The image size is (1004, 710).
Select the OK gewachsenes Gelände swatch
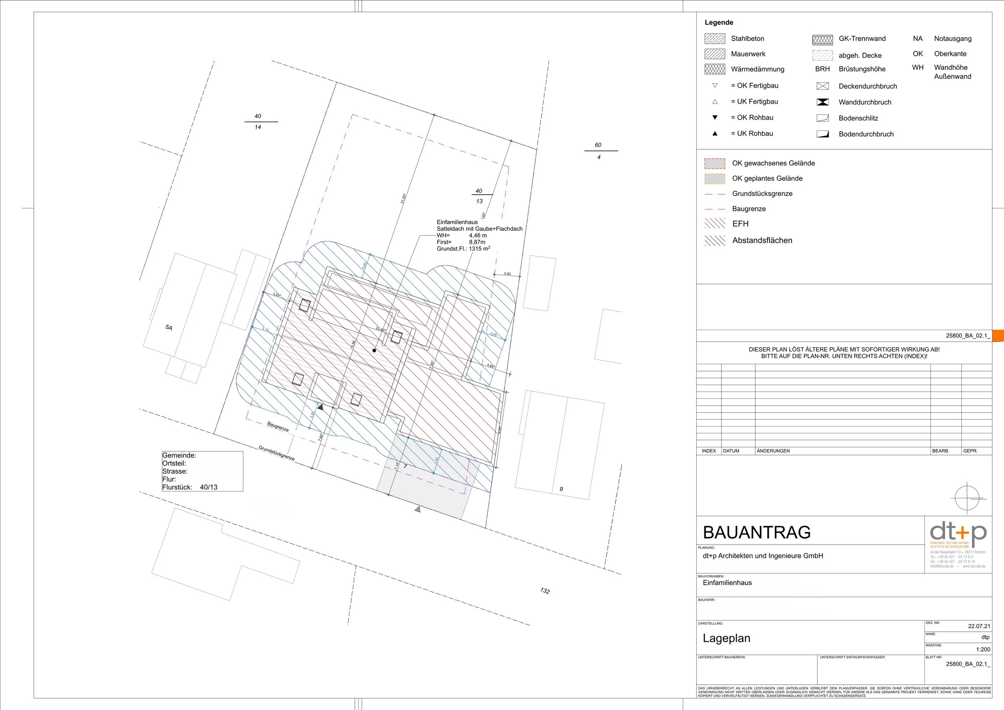pos(714,163)
